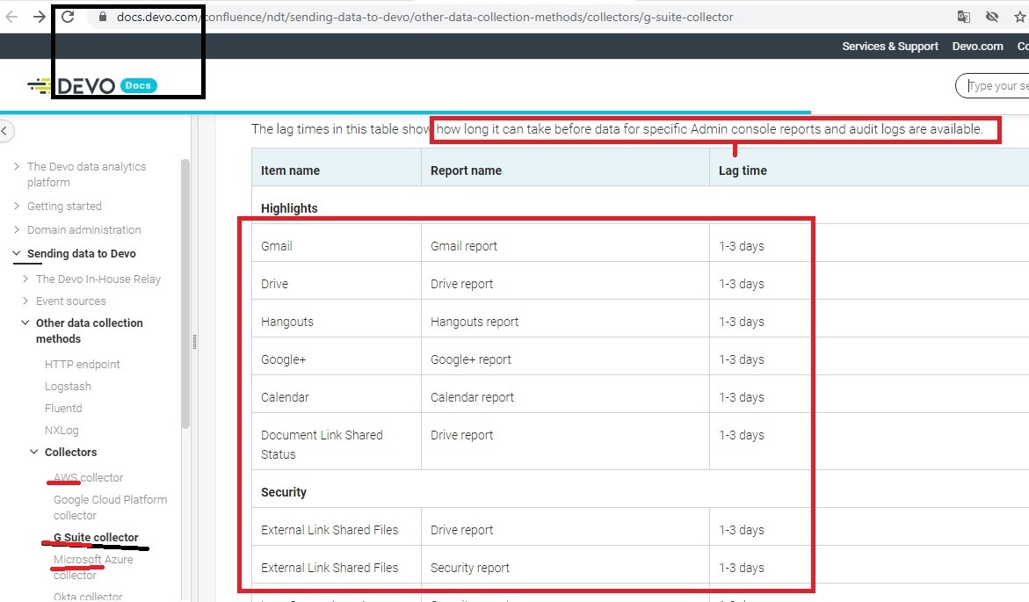Click the sidebar vertical scrollbar
The image size is (1029, 602).
tap(185, 294)
